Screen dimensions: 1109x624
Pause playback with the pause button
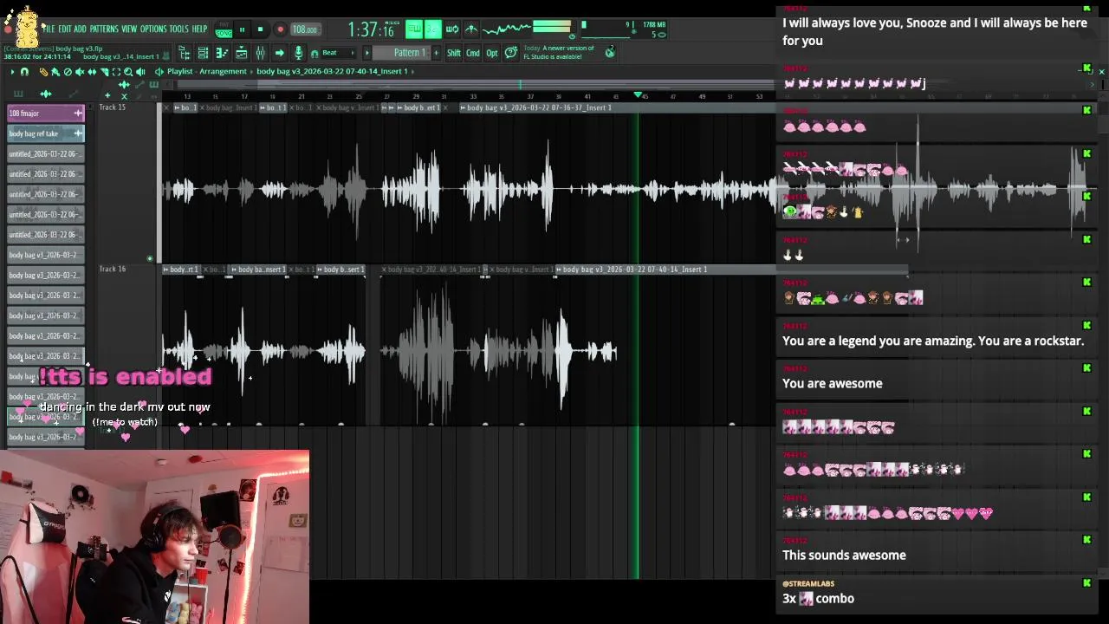click(x=243, y=29)
